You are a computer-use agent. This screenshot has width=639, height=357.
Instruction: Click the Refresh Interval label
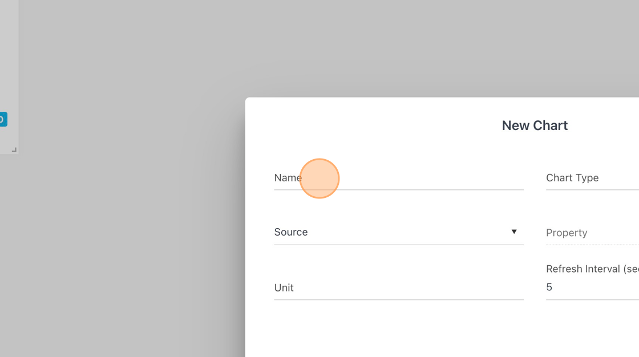592,269
